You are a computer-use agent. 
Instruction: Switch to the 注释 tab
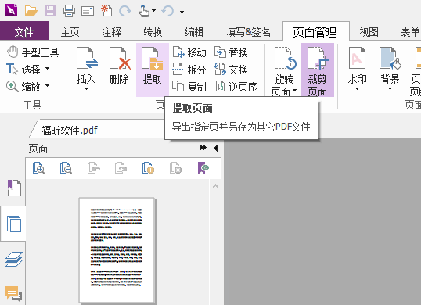click(x=111, y=33)
